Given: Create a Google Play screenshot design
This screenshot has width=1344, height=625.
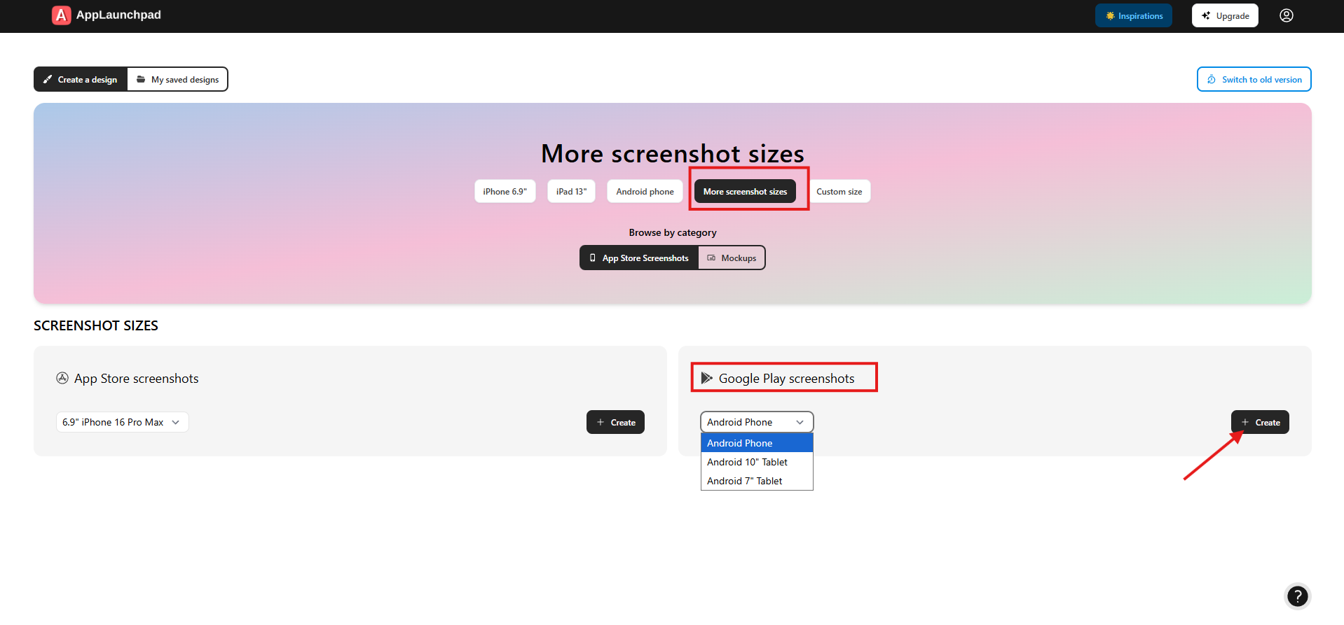Looking at the screenshot, I should (1259, 423).
